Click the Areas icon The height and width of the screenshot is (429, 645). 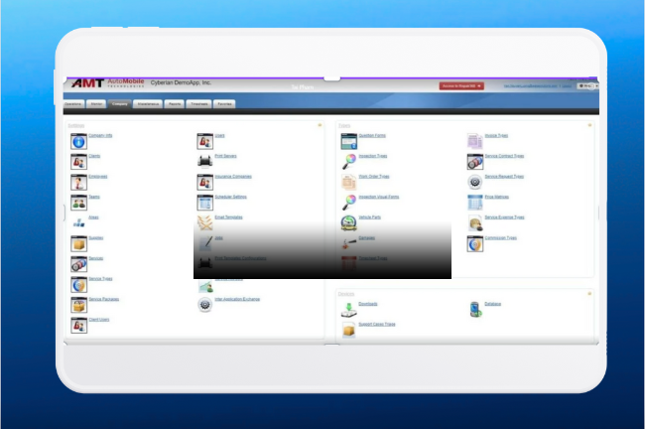click(78, 223)
